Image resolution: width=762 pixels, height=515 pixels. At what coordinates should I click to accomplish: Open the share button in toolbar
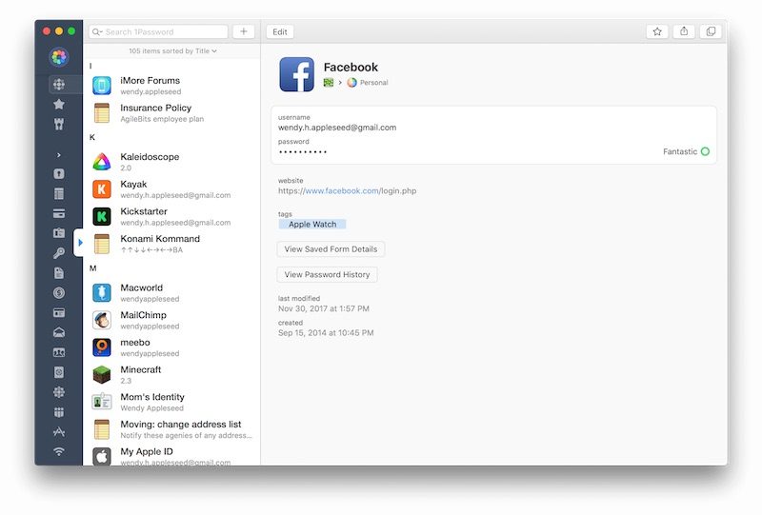684,32
